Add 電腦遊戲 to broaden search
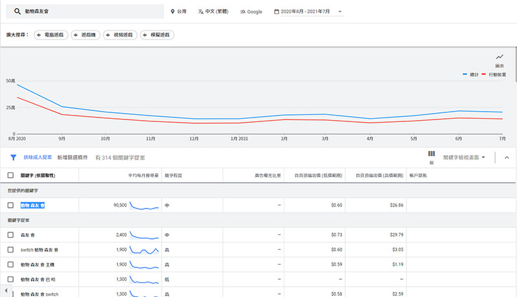This screenshot has height=297, width=517. 51,35
